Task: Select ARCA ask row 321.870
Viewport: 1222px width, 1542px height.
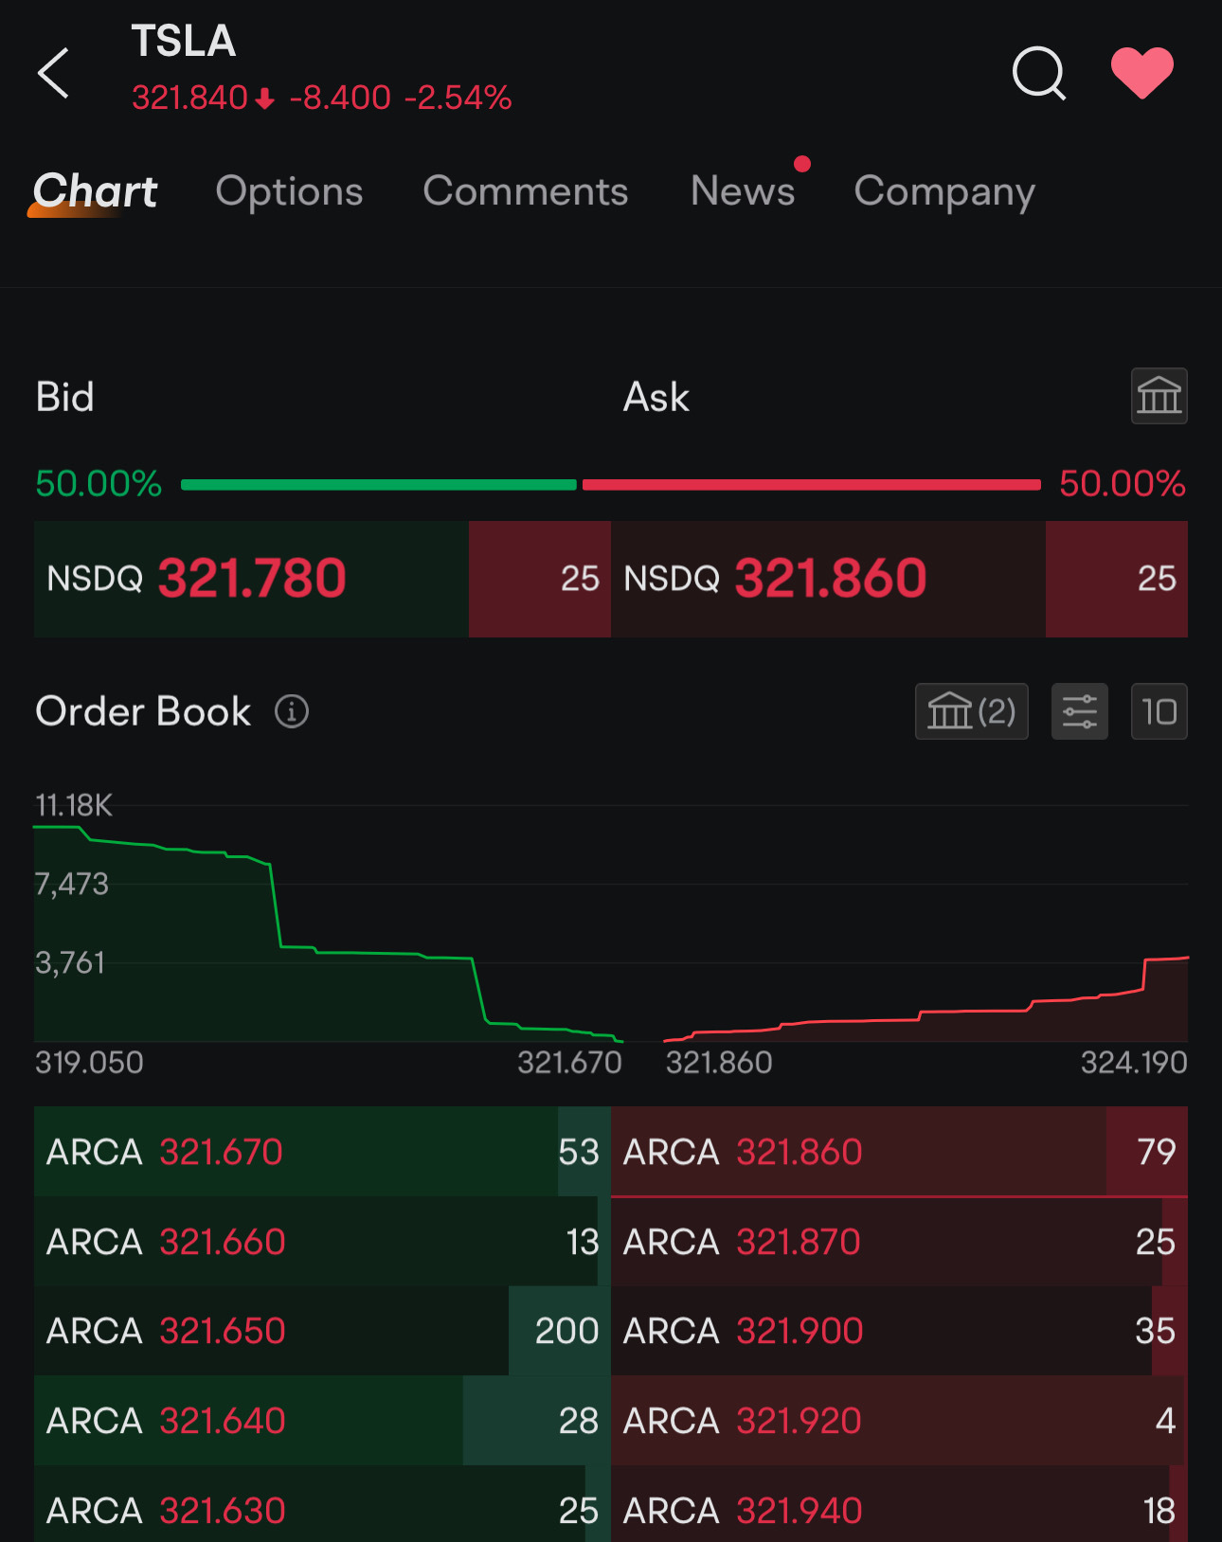Action: click(900, 1242)
